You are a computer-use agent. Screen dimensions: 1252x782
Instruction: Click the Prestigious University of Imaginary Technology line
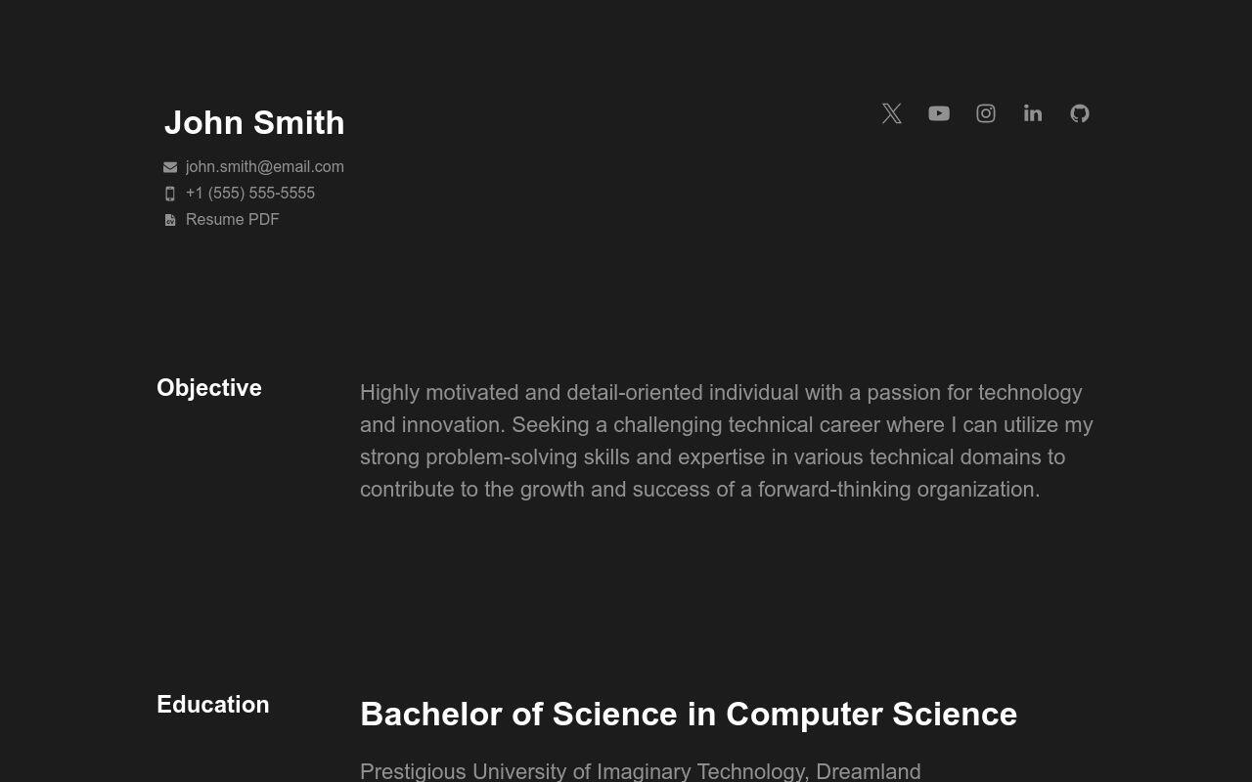point(640,771)
